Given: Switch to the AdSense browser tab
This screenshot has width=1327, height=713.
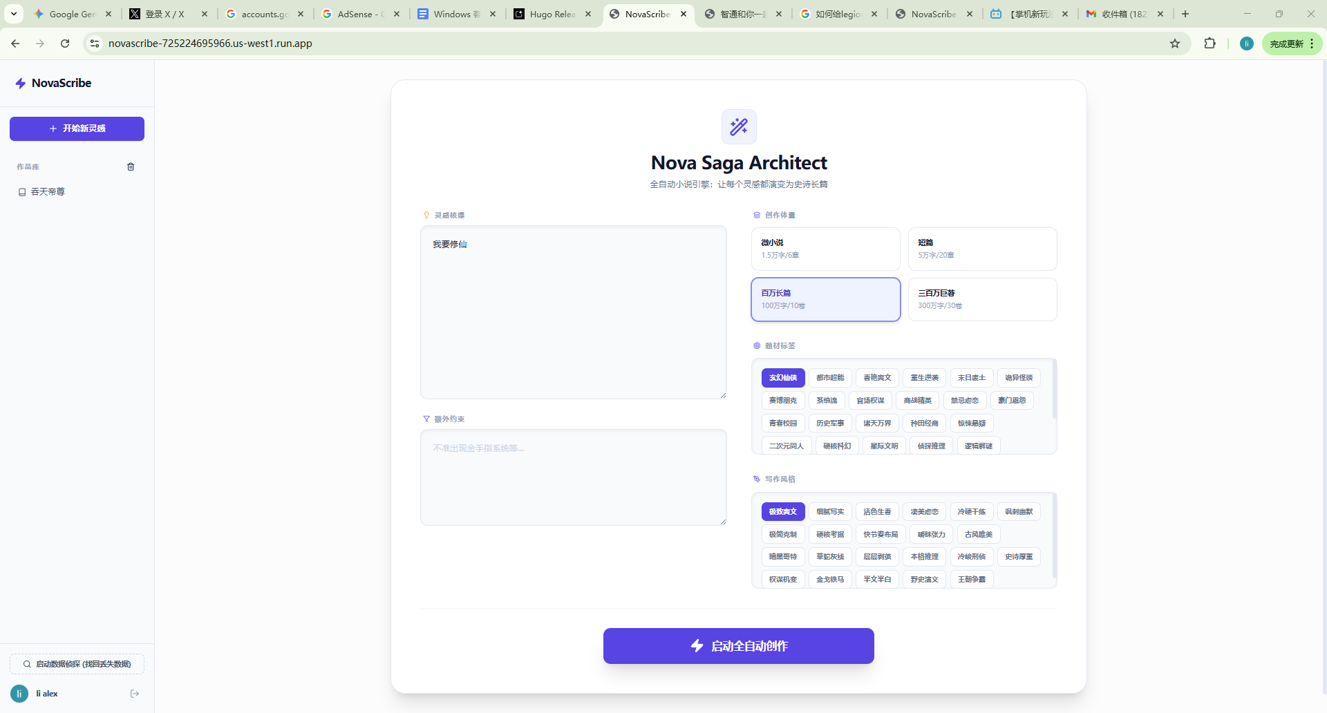Looking at the screenshot, I should 359,14.
